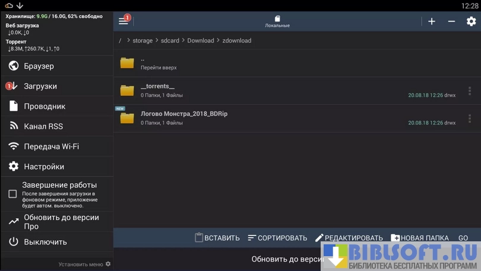Open СОРТИРОВАТЬ sort options
This screenshot has height=271, width=481.
(x=277, y=238)
